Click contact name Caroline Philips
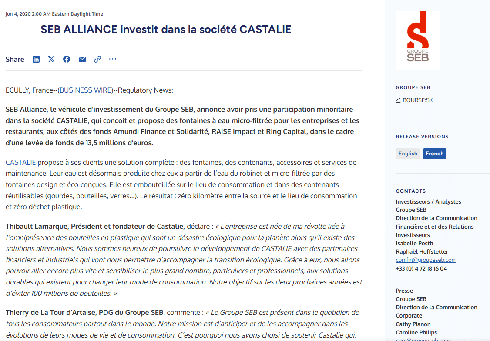The image size is (490, 341). click(416, 333)
